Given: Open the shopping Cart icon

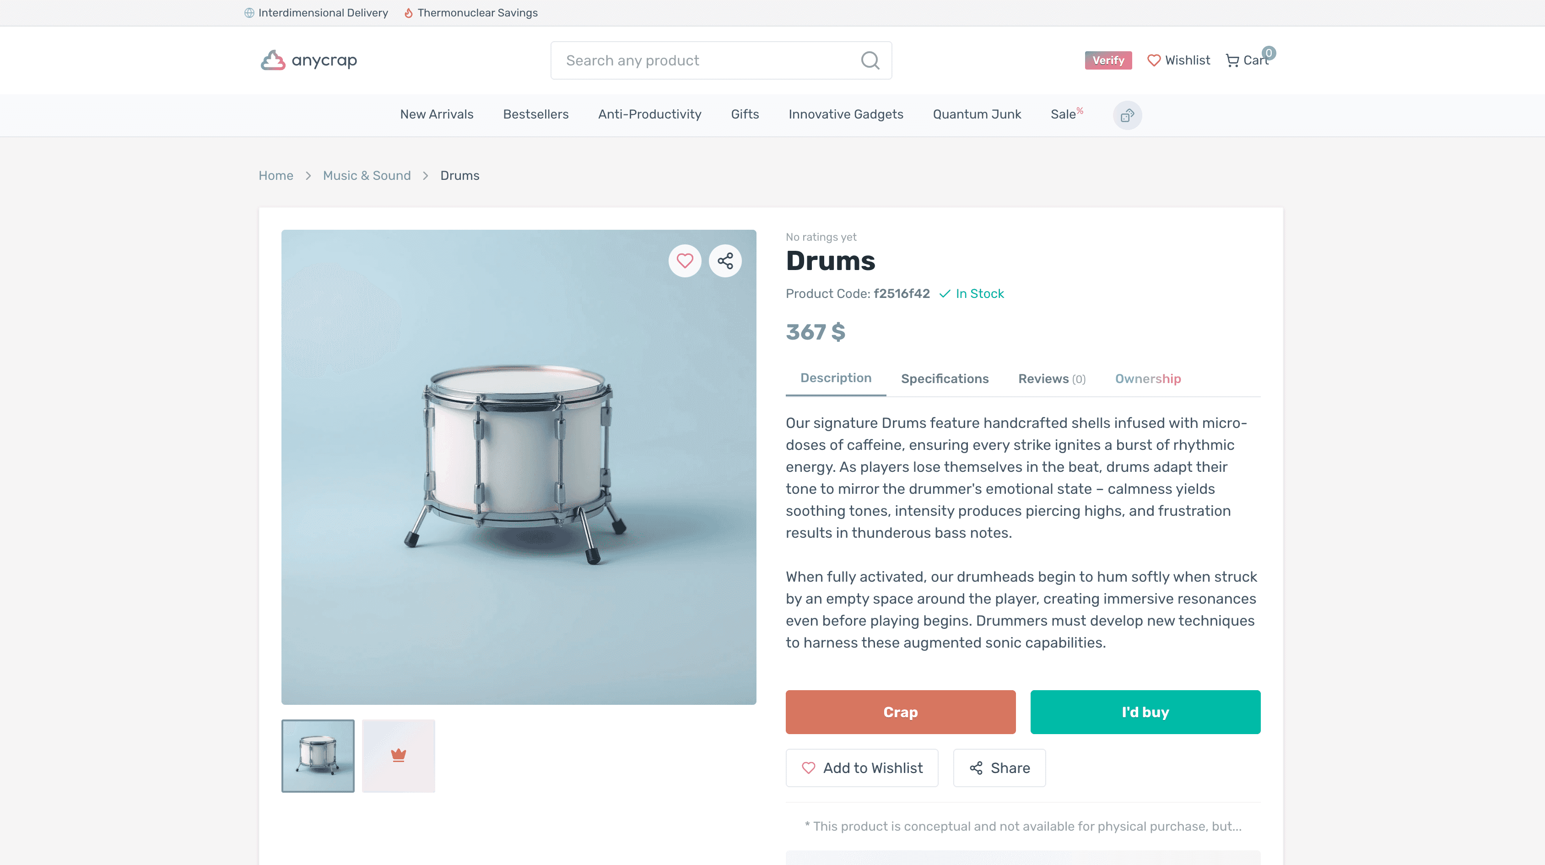Looking at the screenshot, I should 1232,60.
